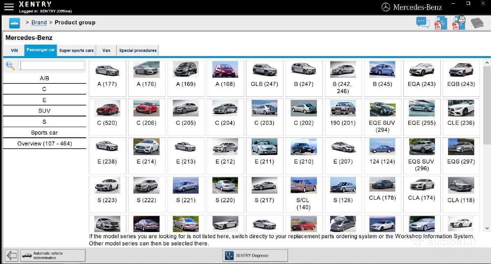Viewport: 491px width, 264px height.
Task: Click inside the model search field
Action: point(52,65)
